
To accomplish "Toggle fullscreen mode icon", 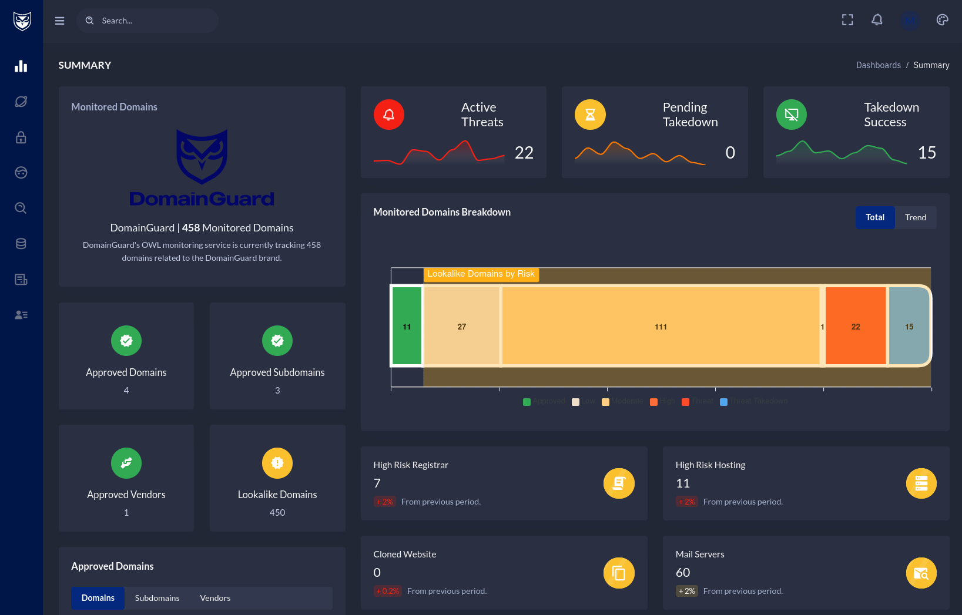I will click(x=847, y=20).
